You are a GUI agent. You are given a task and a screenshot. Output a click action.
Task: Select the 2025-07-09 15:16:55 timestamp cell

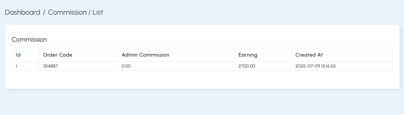click(x=342, y=66)
